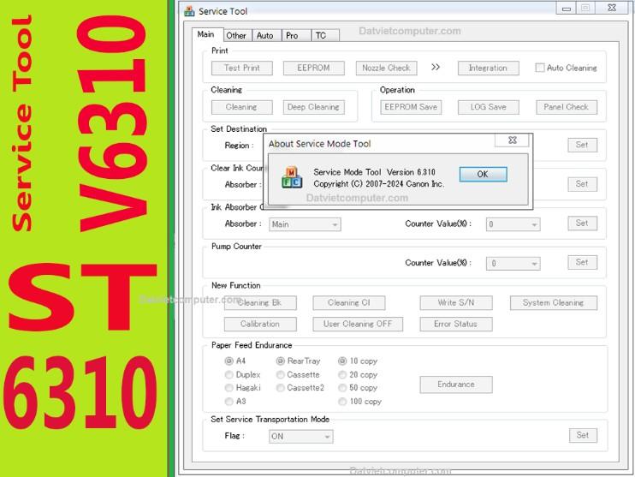Viewport: 635px width, 477px height.
Task: Click the EEPROM print button
Action: pos(313,68)
